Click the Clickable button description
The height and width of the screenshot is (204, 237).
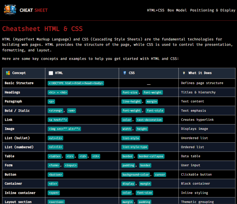pyautogui.click(x=196, y=174)
